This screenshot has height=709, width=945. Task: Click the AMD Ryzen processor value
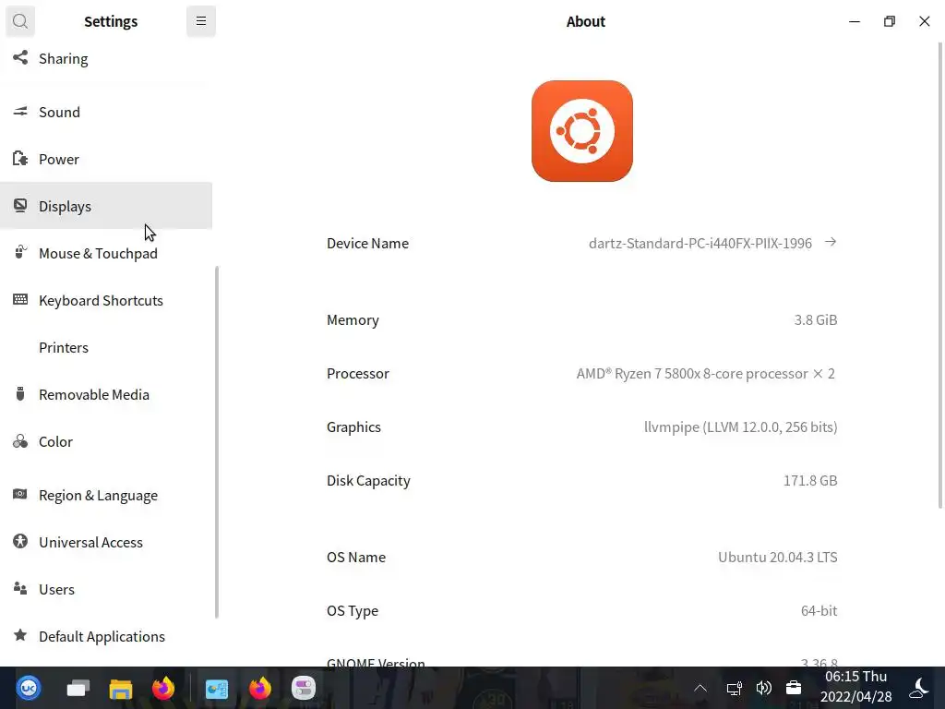click(706, 374)
